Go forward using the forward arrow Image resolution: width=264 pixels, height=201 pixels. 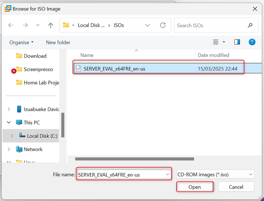pyautogui.click(x=25, y=25)
